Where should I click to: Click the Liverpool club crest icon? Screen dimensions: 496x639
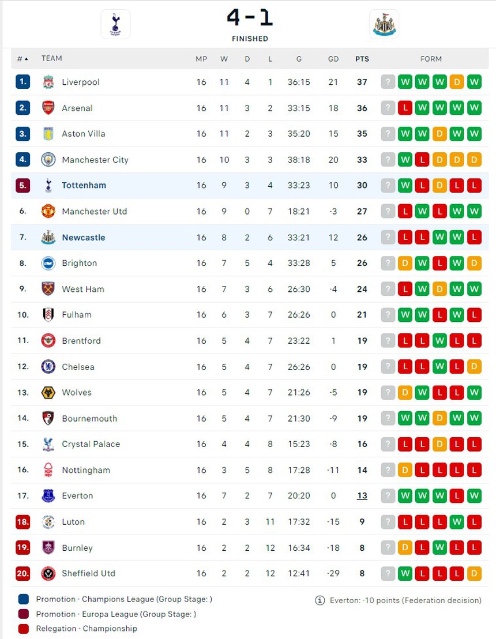[48, 82]
